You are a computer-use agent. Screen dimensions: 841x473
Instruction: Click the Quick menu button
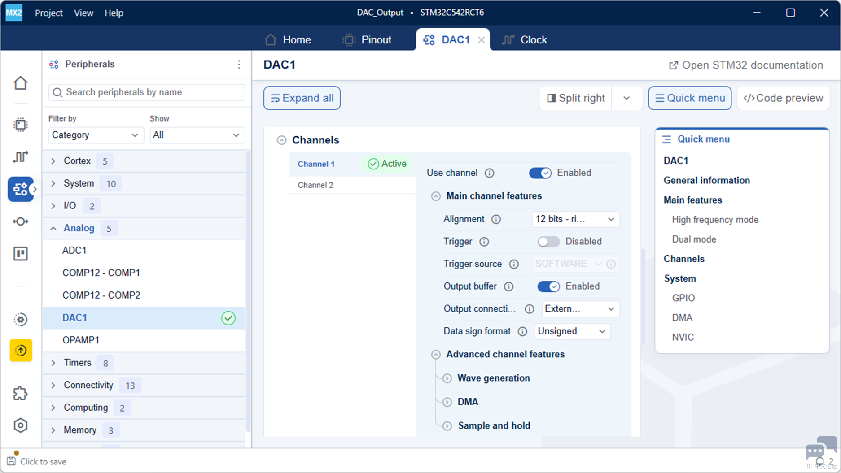click(x=690, y=98)
